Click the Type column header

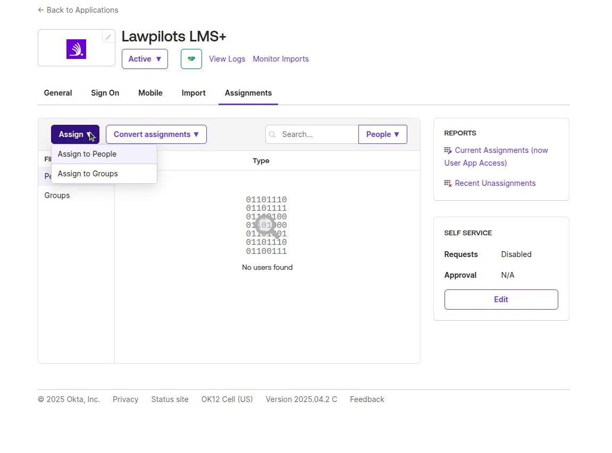click(261, 161)
